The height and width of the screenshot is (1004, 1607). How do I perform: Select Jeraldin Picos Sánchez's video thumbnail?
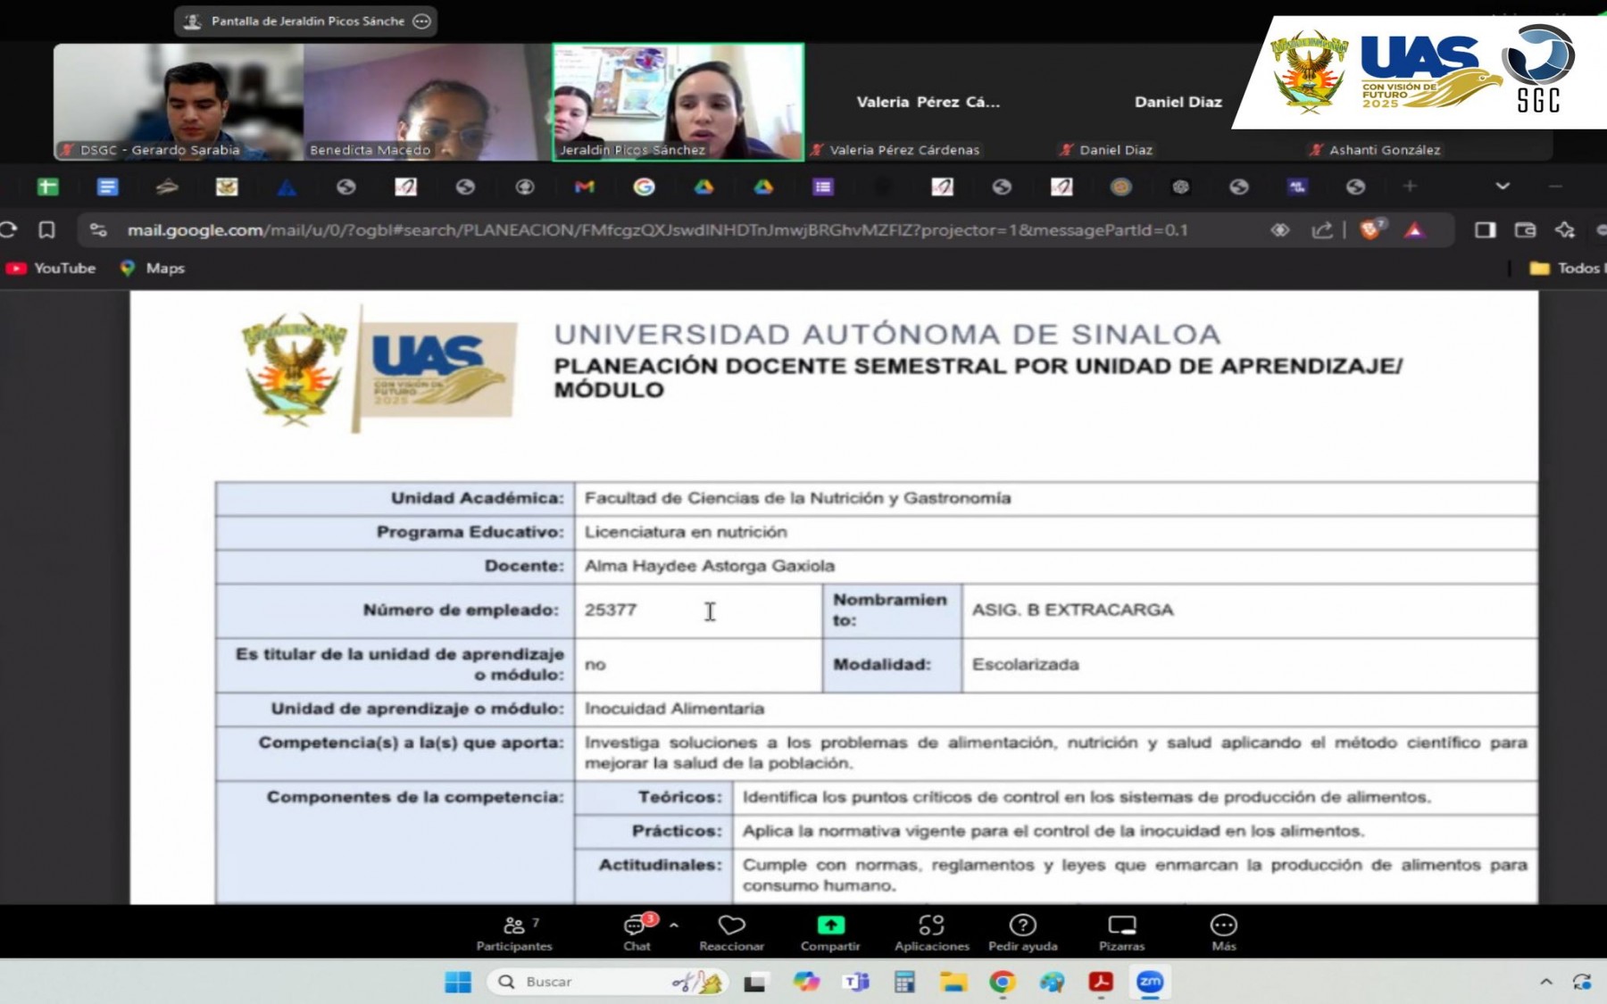click(x=678, y=102)
